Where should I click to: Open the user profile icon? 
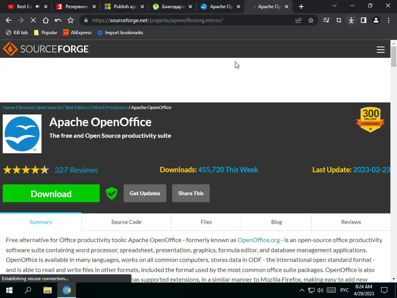tap(376, 20)
